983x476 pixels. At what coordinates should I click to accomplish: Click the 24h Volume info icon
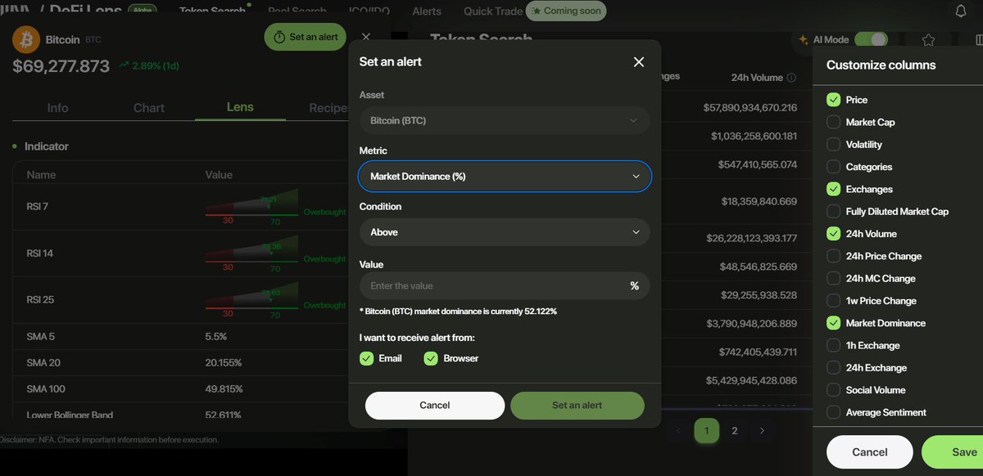click(791, 78)
